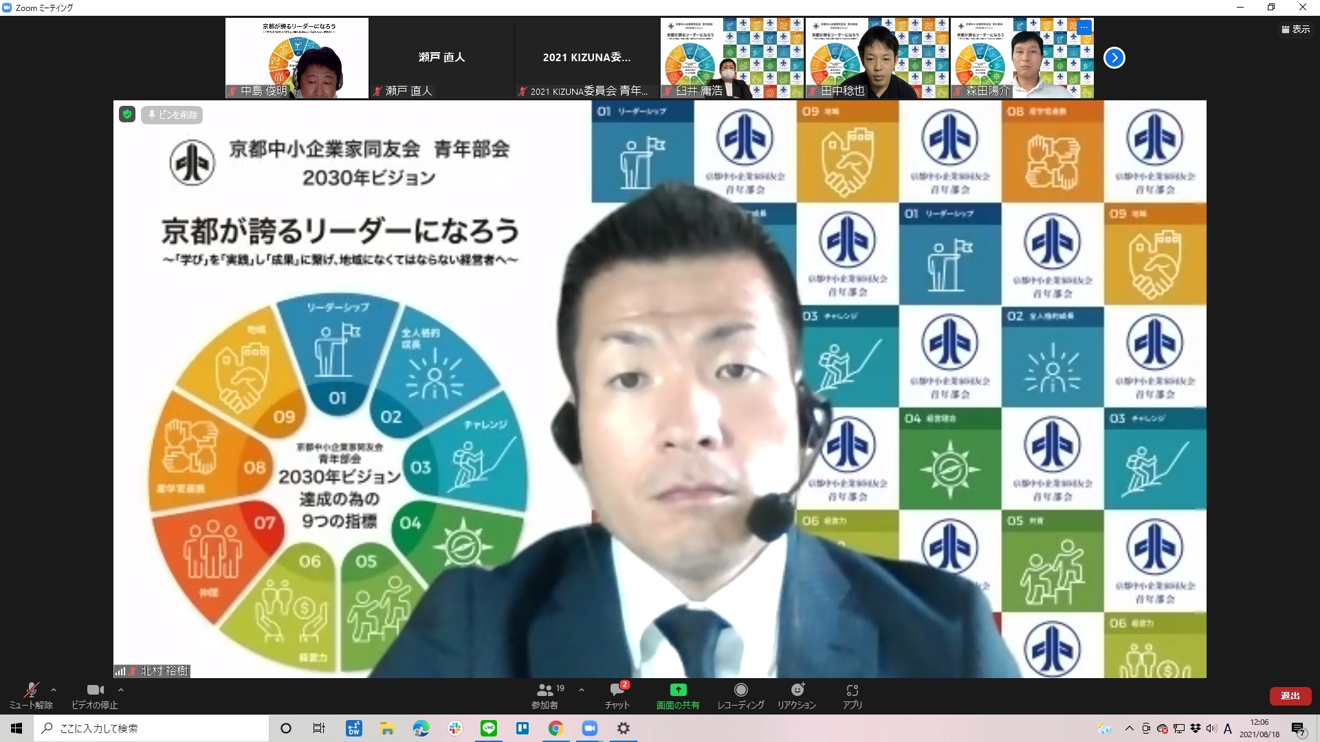Open Cortana circle icon in taskbar
The width and height of the screenshot is (1320, 742).
286,728
